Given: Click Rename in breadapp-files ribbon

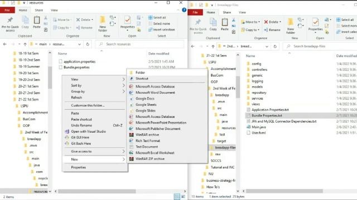Looking at the screenshot, I should [x=272, y=30].
